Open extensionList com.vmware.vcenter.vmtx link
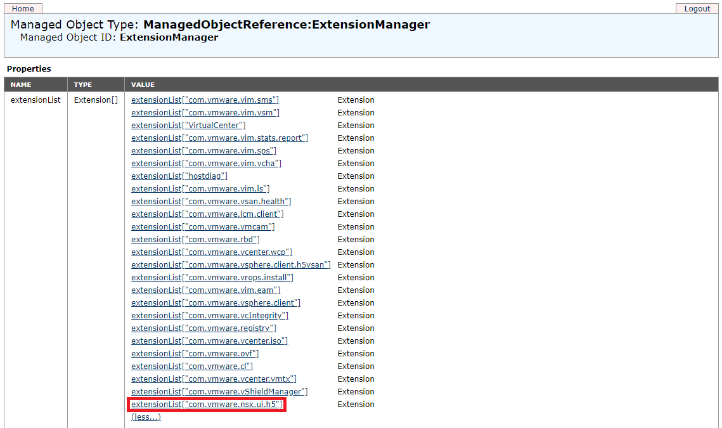This screenshot has height=428, width=722. pos(214,379)
